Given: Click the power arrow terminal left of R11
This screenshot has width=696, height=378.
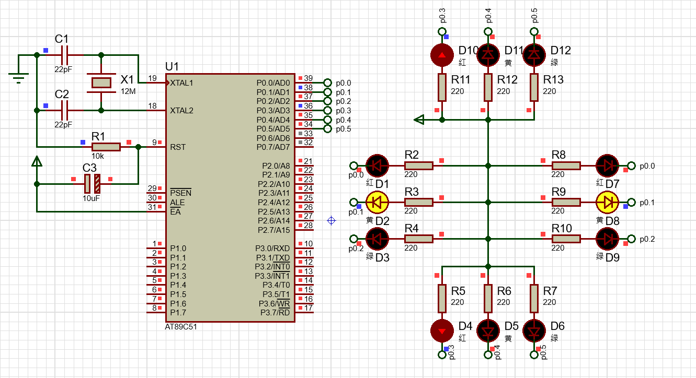Looking at the screenshot, I should click(x=419, y=120).
